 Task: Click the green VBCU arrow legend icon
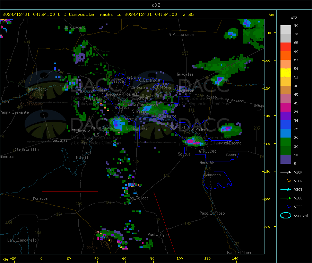[286, 198]
